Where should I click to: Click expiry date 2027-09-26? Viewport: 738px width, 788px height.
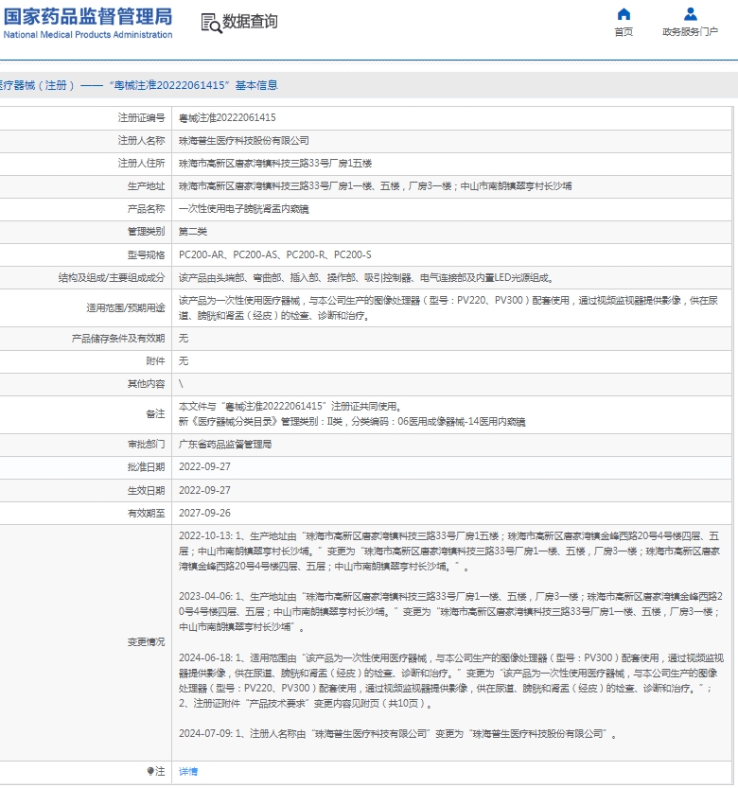[x=204, y=513]
